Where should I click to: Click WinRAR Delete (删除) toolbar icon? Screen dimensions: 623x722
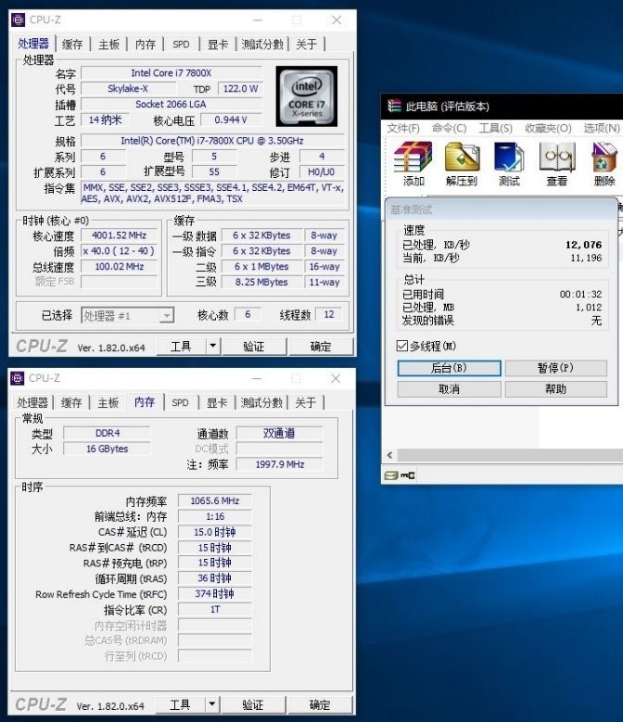604,163
